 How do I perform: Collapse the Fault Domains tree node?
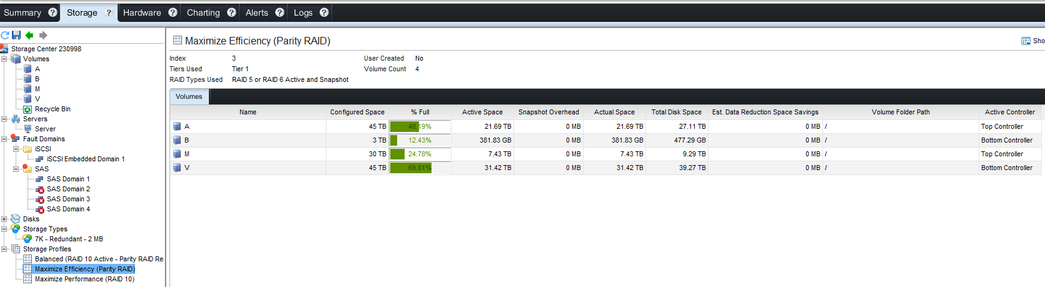[x=4, y=139]
